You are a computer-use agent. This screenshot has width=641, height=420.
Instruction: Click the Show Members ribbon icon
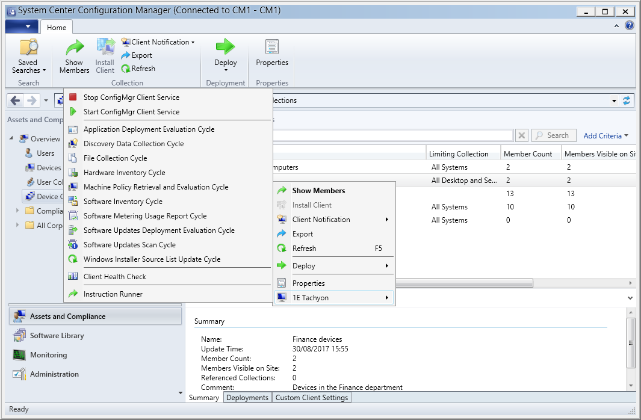[x=74, y=48]
